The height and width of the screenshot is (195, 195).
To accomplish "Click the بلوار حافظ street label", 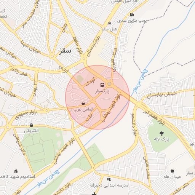I will click(78, 46).
